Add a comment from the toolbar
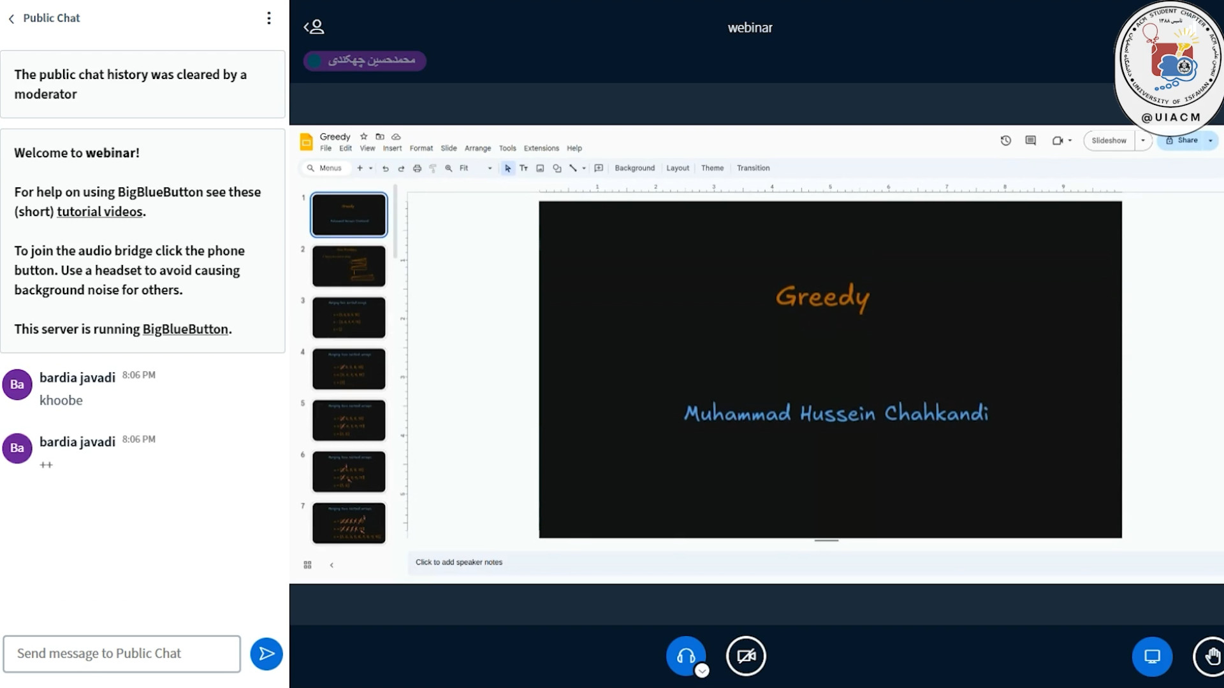Image resolution: width=1224 pixels, height=688 pixels. pos(599,168)
